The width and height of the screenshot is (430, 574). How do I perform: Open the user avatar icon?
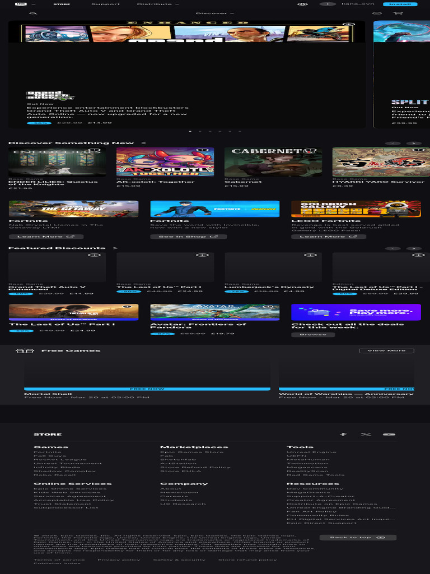pyautogui.click(x=328, y=4)
